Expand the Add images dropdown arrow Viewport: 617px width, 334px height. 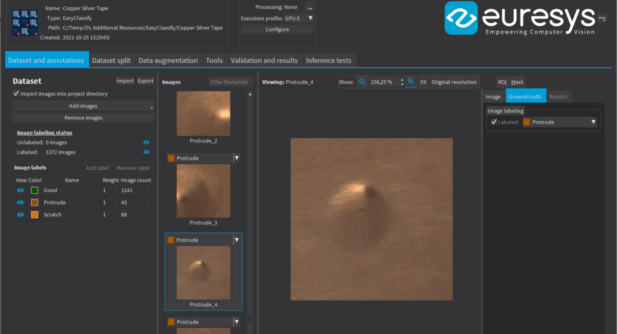tap(151, 105)
